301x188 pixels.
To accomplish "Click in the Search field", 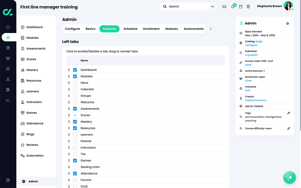I will click(x=188, y=7).
